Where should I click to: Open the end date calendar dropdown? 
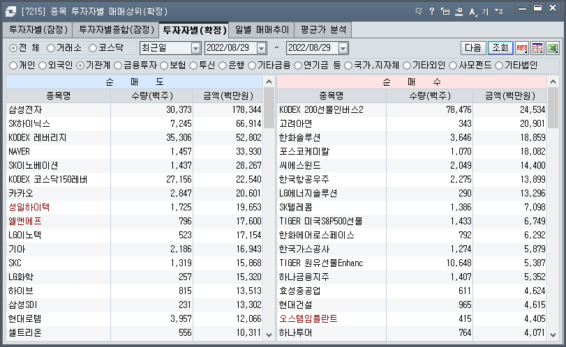[343, 48]
